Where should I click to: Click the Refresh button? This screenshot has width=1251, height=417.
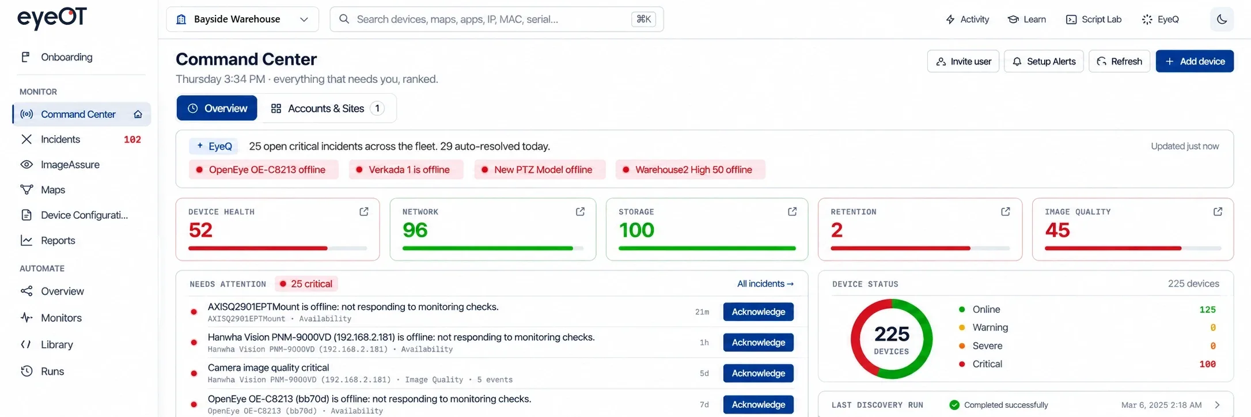click(x=1119, y=61)
